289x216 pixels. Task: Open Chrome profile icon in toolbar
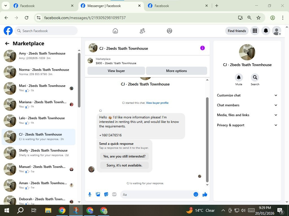[x=273, y=18]
